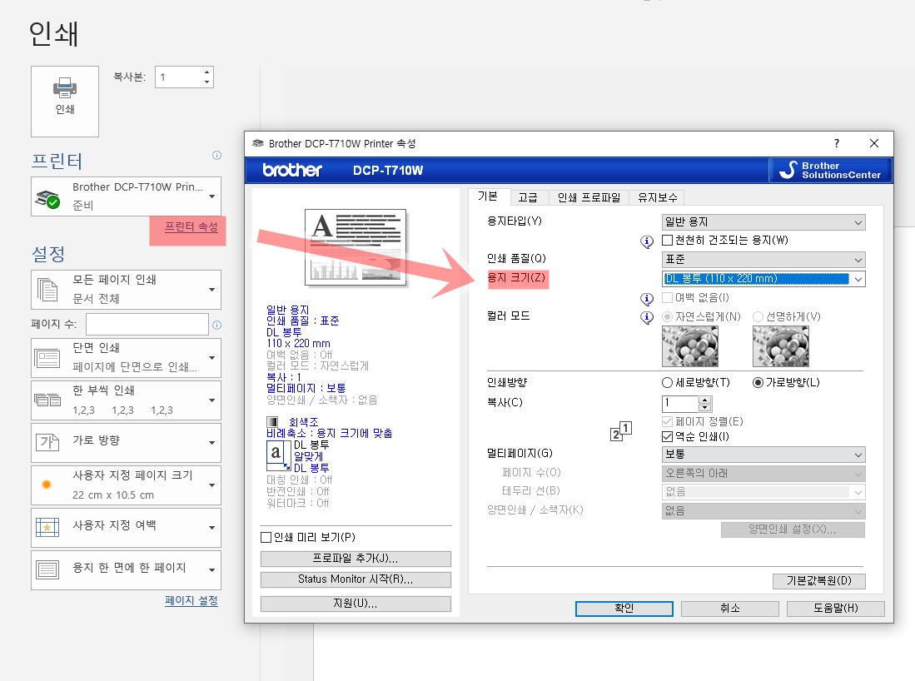The height and width of the screenshot is (681, 915).
Task: Open the 양면인쇄 / 소책자 dropdown
Action: tap(763, 510)
